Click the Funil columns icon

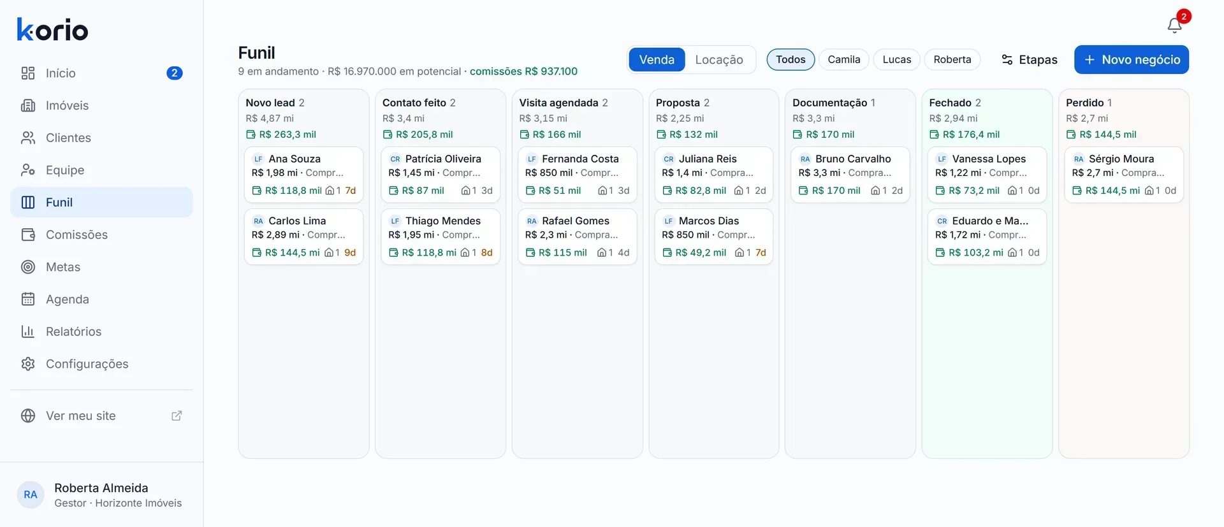tap(28, 203)
